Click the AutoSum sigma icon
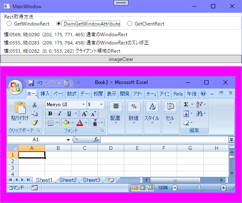 pyautogui.click(x=186, y=105)
